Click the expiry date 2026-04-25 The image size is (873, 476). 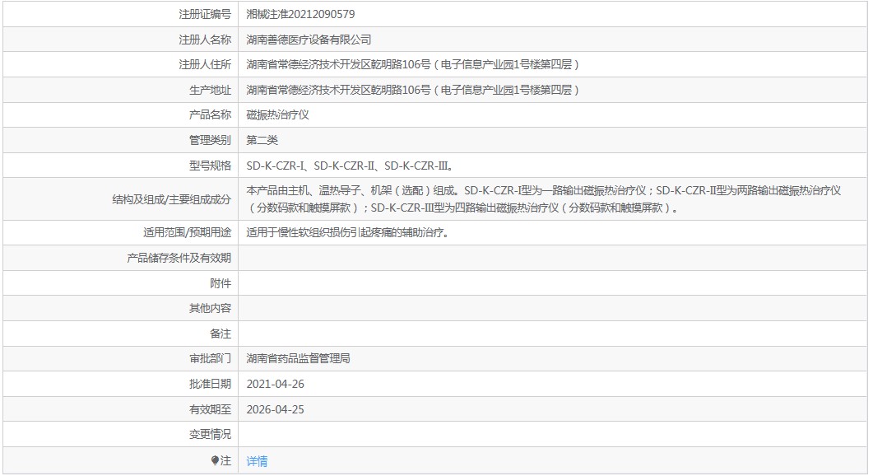pos(275,409)
